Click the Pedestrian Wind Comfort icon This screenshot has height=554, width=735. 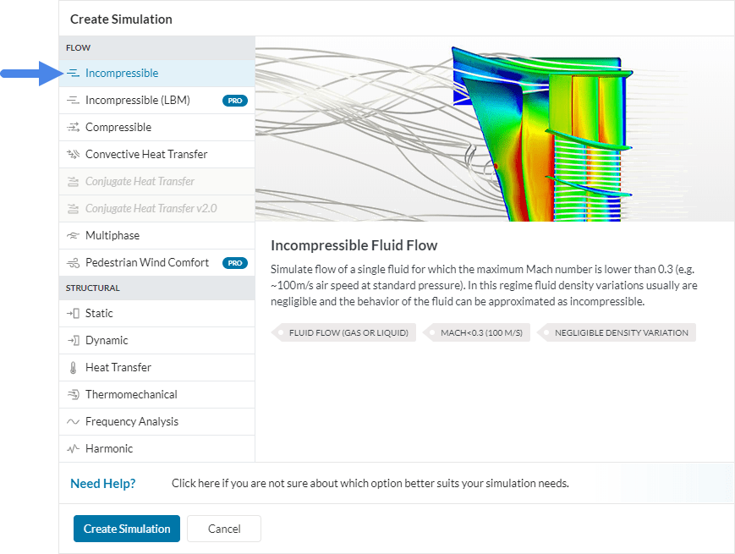point(72,262)
